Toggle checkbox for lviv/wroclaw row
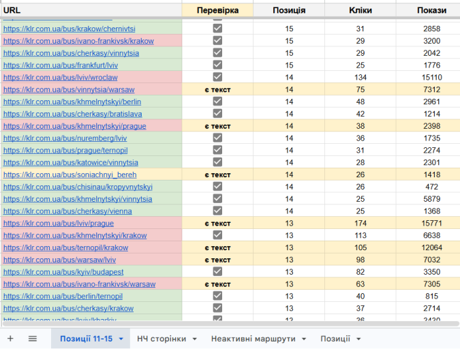The height and width of the screenshot is (349, 460). tap(217, 77)
